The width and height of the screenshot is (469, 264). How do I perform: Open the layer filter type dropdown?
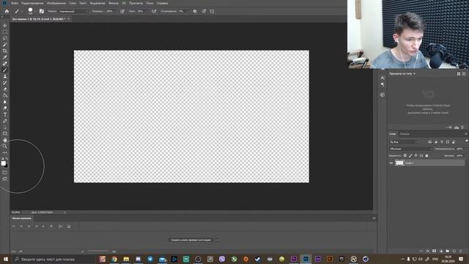pos(404,142)
